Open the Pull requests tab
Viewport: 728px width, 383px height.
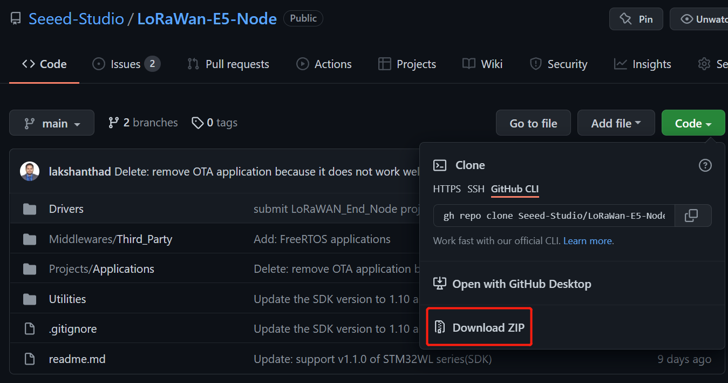228,64
